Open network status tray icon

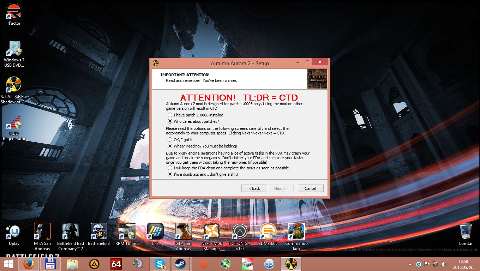click(436, 264)
